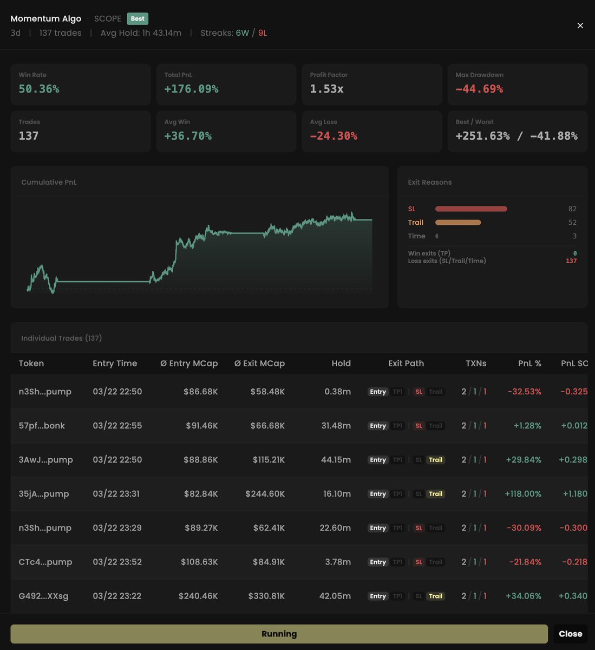
Task: Click Entry tag in G492...XXsg row
Action: pyautogui.click(x=378, y=596)
